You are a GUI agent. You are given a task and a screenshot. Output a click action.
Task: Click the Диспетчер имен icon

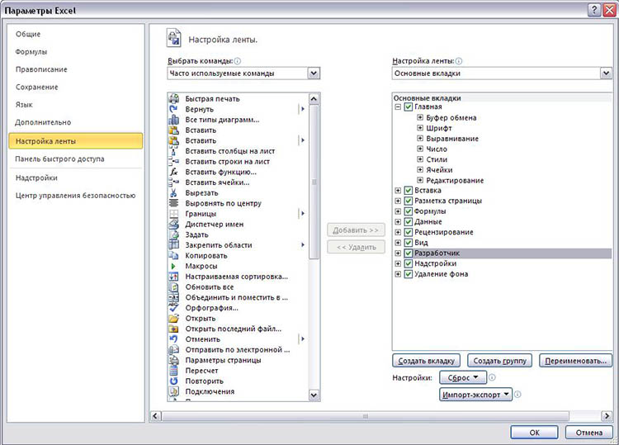[x=173, y=224]
